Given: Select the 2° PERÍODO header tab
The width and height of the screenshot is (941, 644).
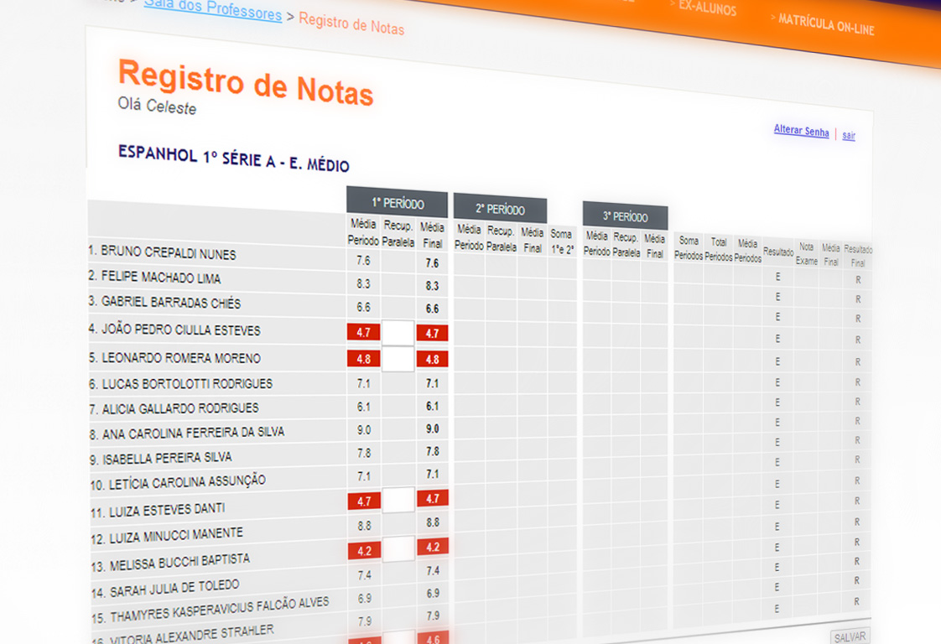Looking at the screenshot, I should [500, 209].
